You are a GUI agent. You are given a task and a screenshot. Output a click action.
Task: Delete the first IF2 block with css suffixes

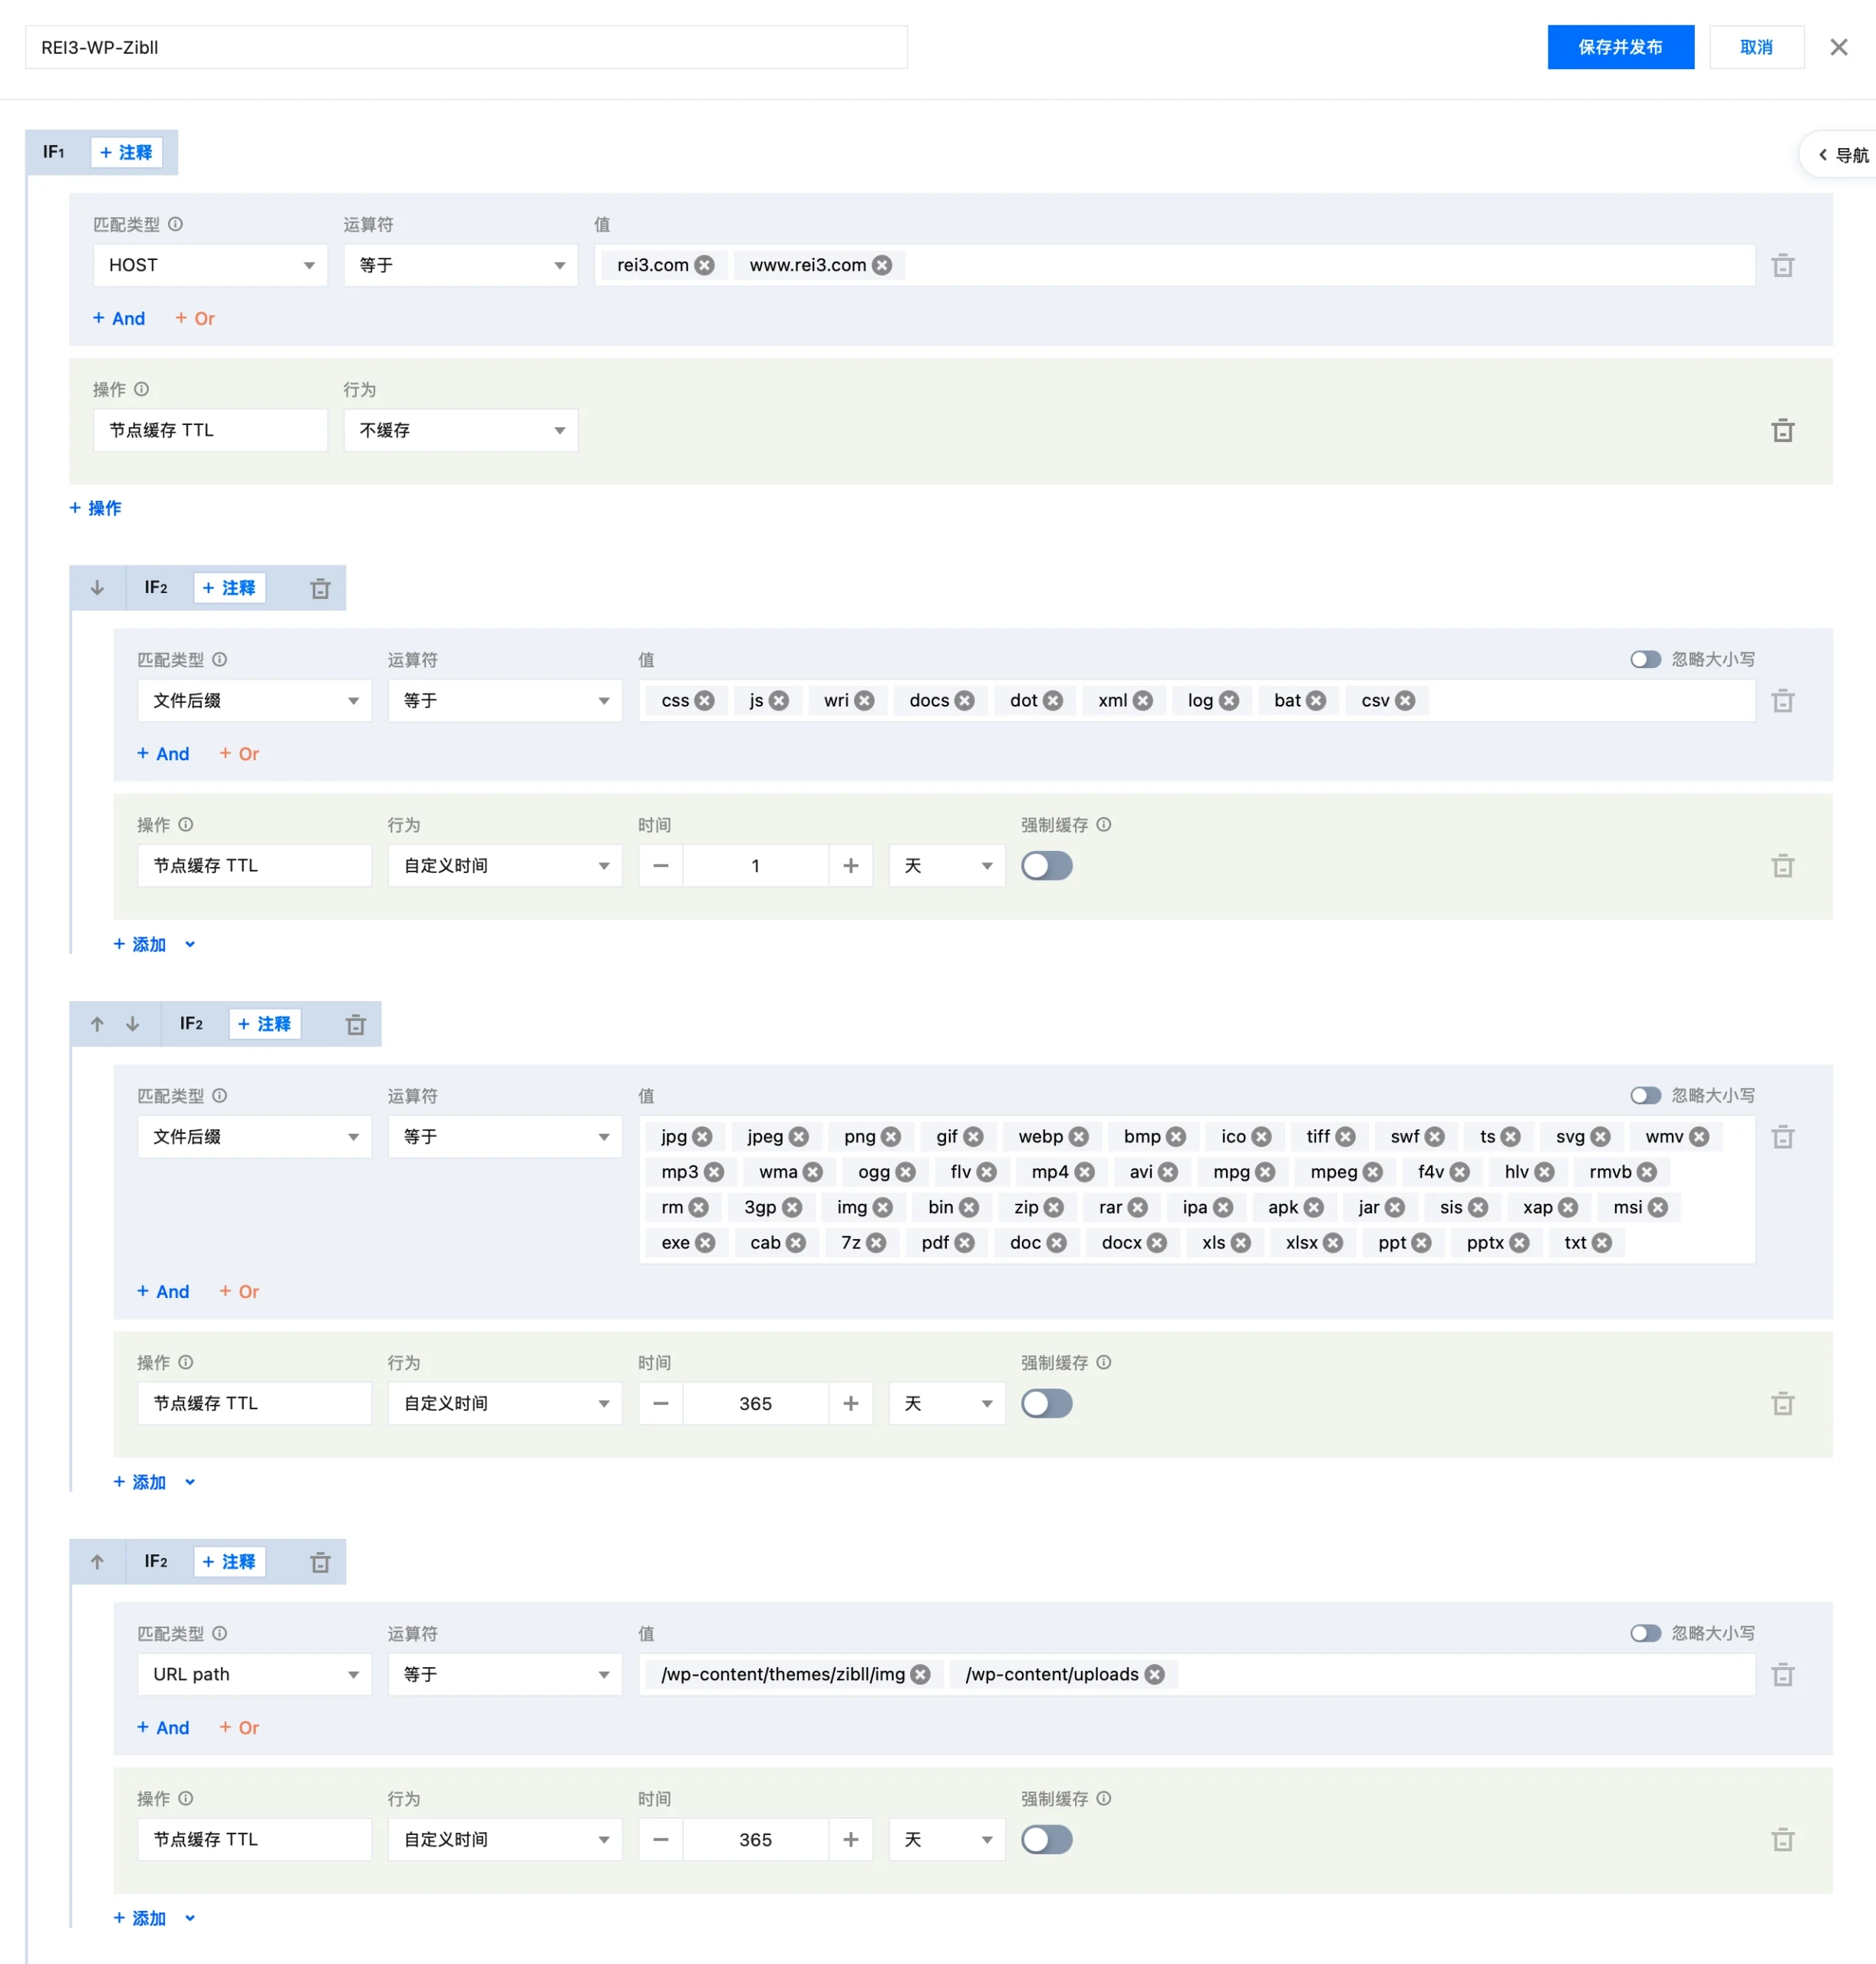(320, 588)
